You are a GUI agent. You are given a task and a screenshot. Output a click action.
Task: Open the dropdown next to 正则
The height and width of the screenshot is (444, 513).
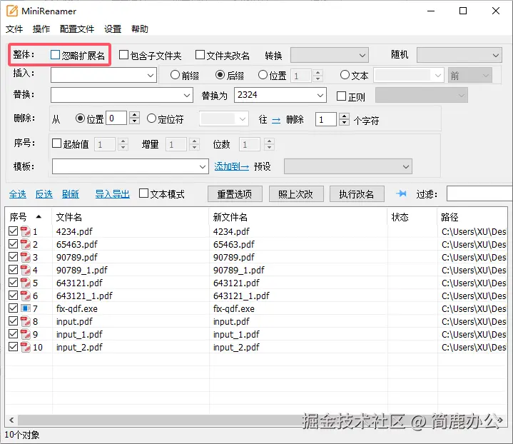pyautogui.click(x=422, y=95)
